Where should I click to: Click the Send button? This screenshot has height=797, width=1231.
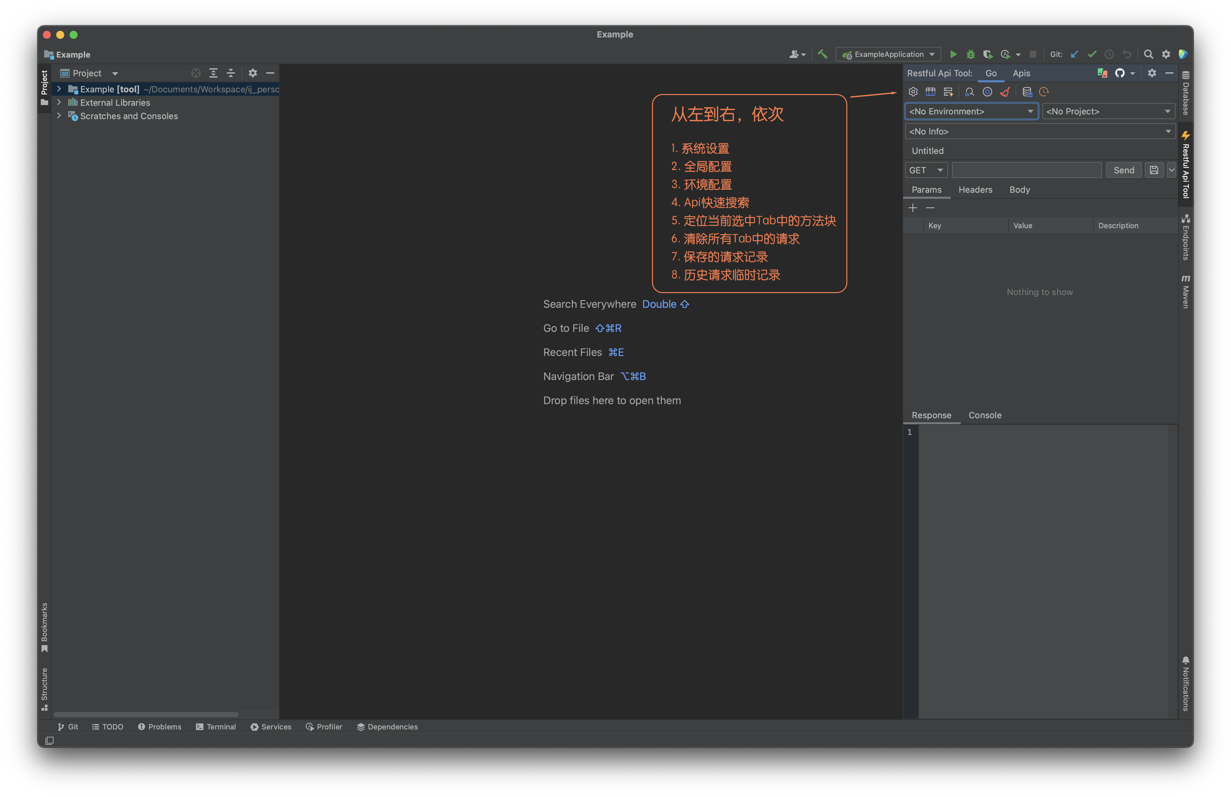click(x=1123, y=170)
